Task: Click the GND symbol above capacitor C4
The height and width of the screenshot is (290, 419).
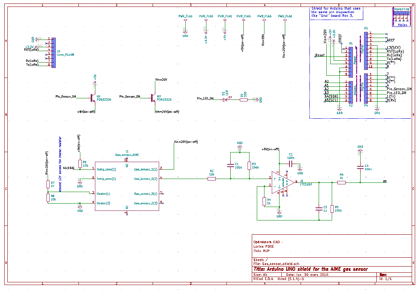Action: click(x=360, y=149)
